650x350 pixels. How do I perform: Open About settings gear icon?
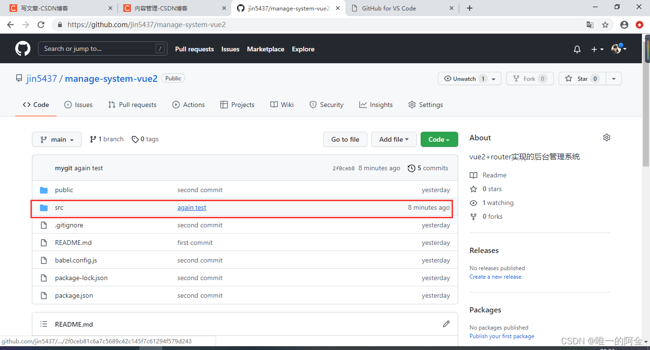606,137
